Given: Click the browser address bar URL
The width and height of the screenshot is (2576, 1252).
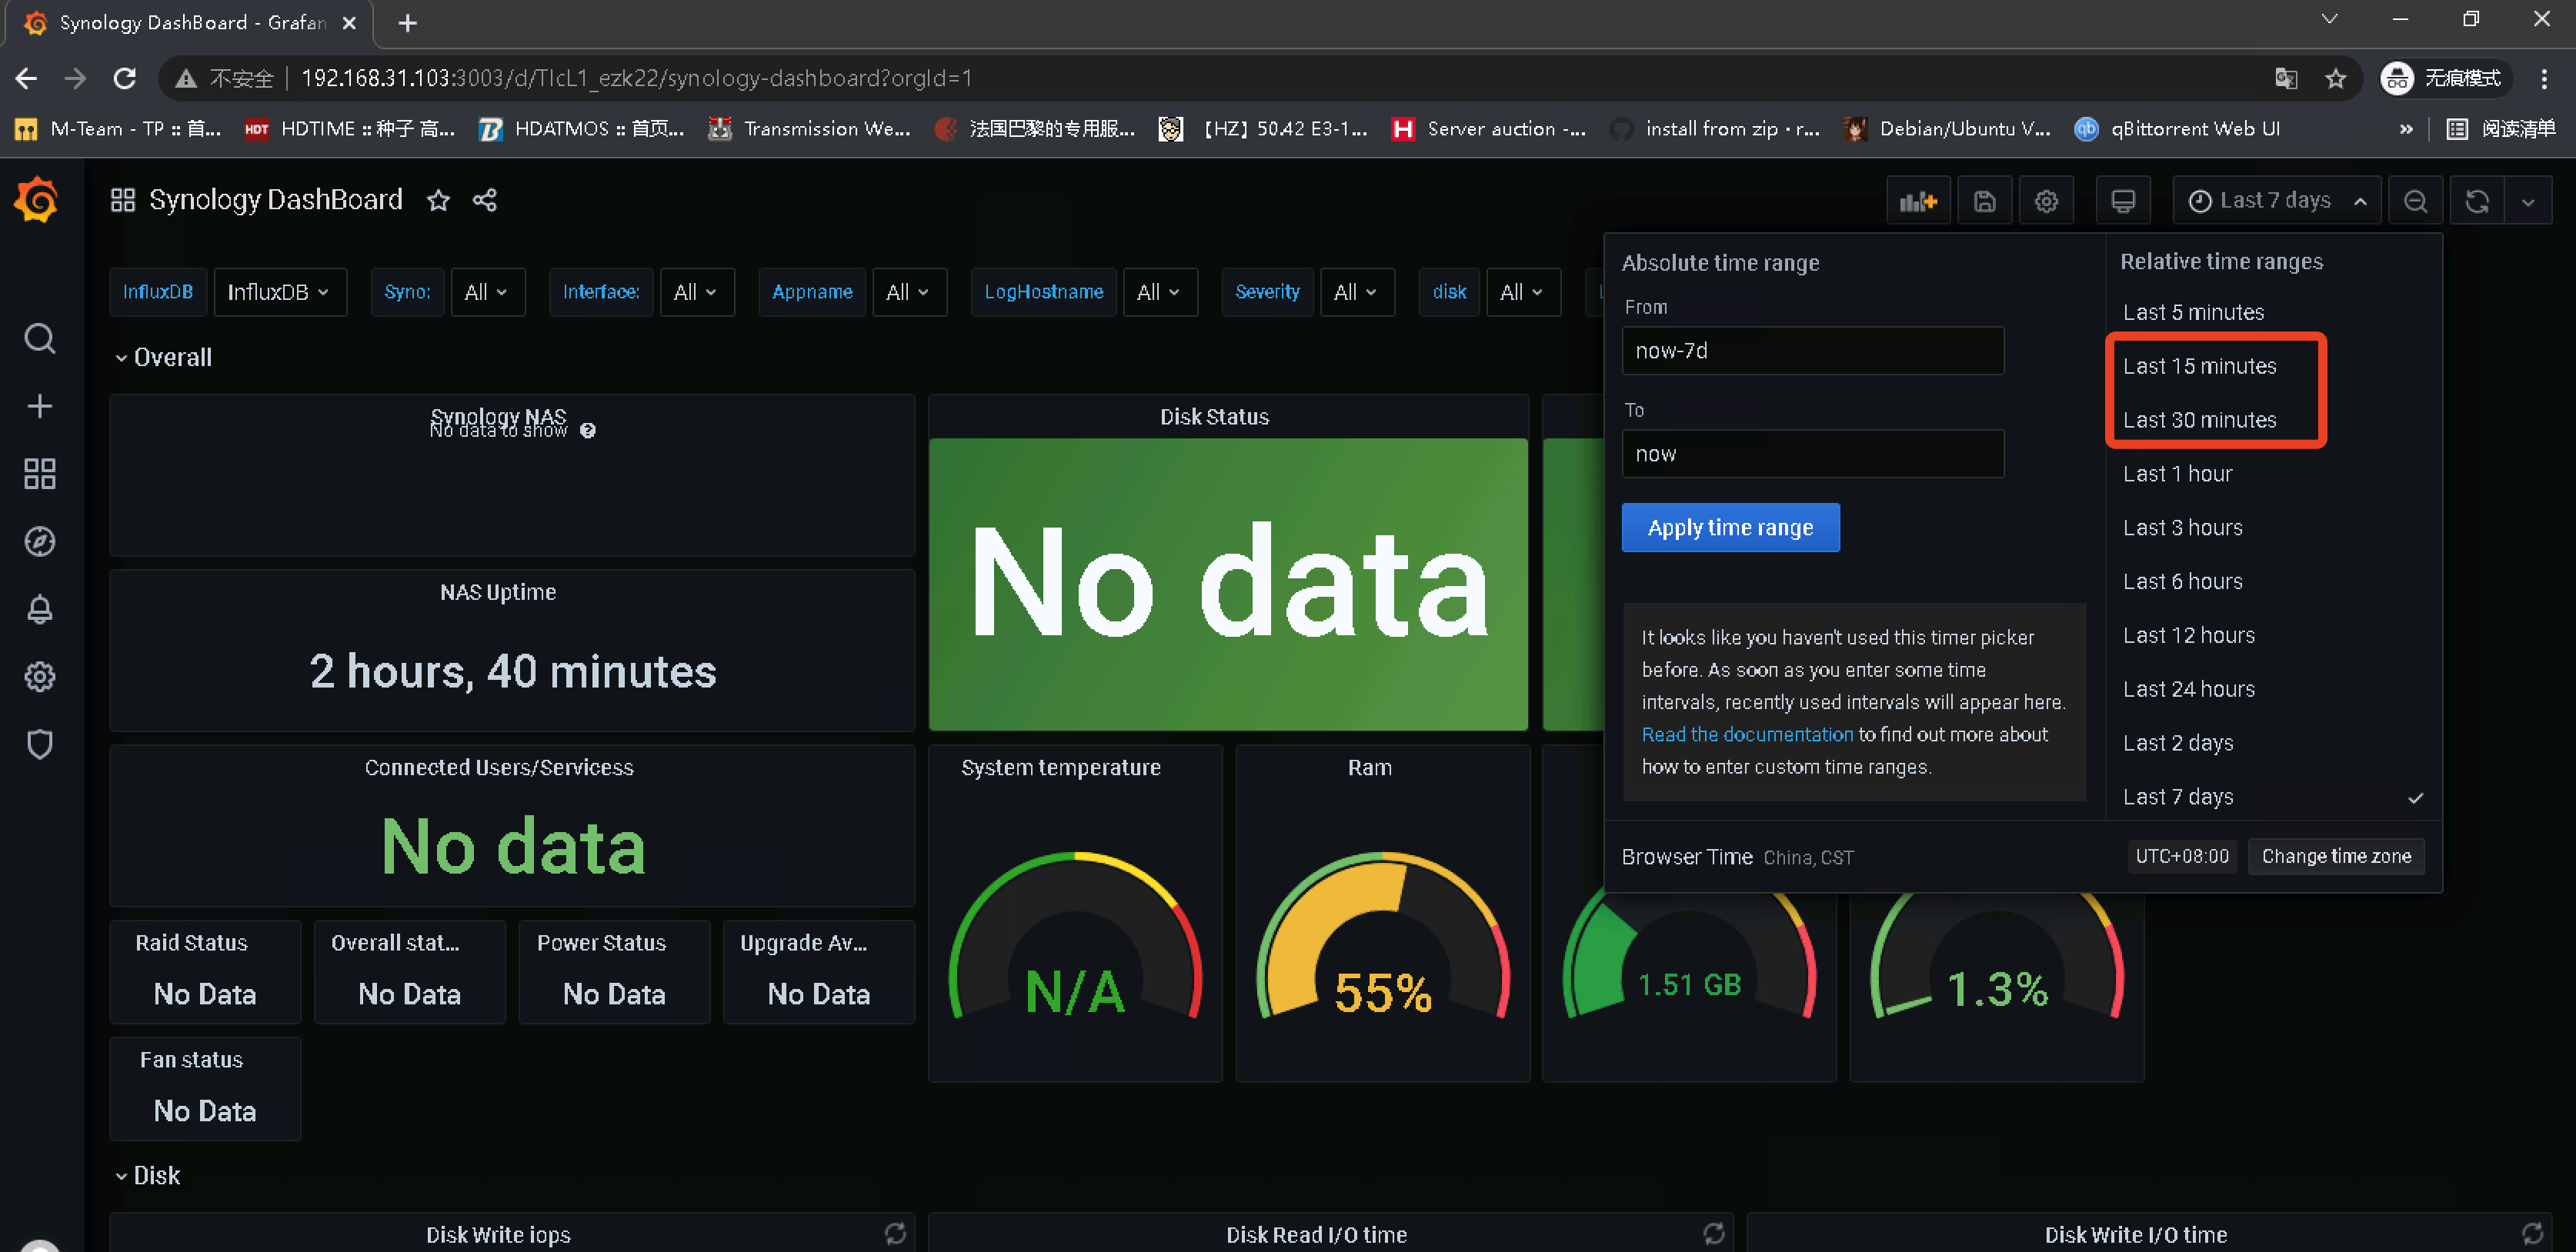Looking at the screenshot, I should coord(637,78).
